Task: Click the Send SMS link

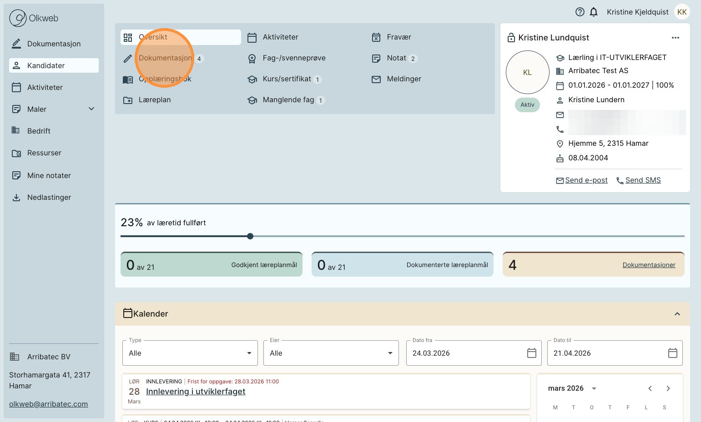Action: 642,180
